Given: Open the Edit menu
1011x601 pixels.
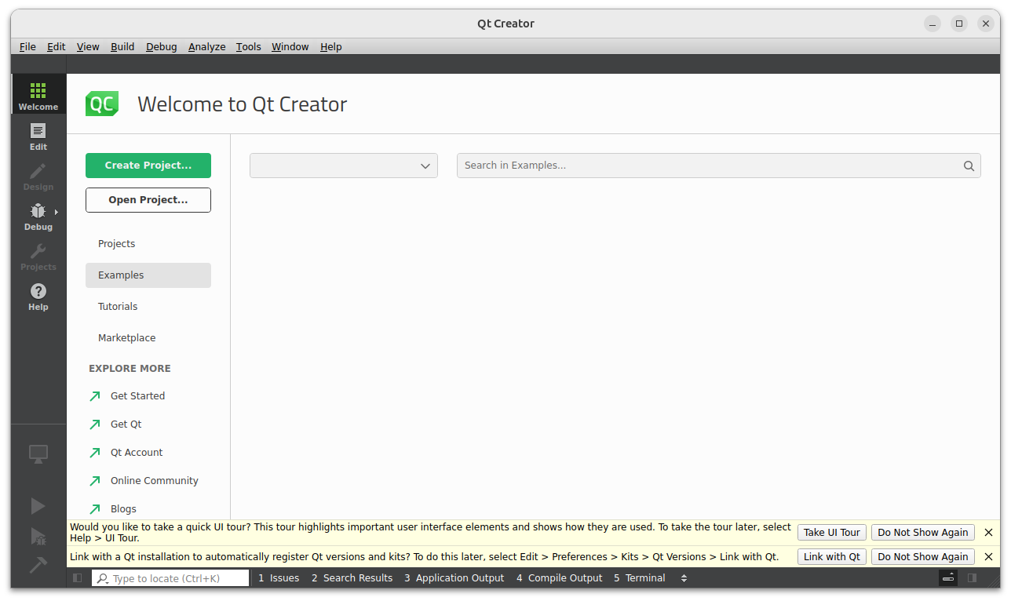Looking at the screenshot, I should (57, 47).
